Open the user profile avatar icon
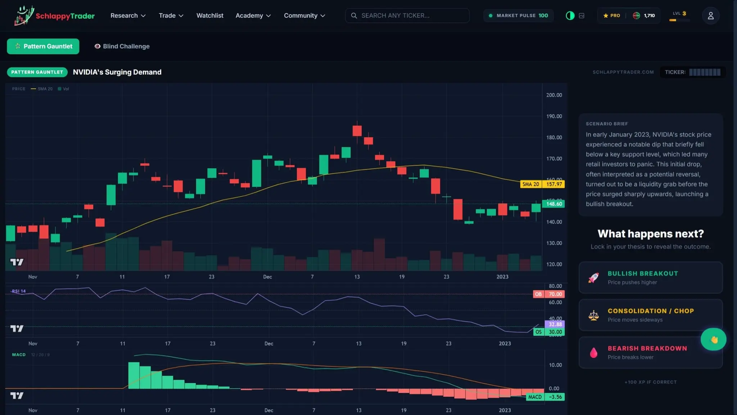 [x=710, y=15]
